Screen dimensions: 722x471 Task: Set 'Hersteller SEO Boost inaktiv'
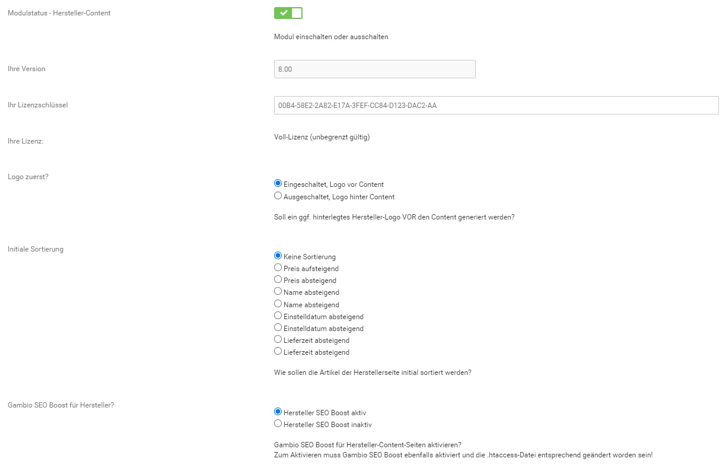coord(278,424)
